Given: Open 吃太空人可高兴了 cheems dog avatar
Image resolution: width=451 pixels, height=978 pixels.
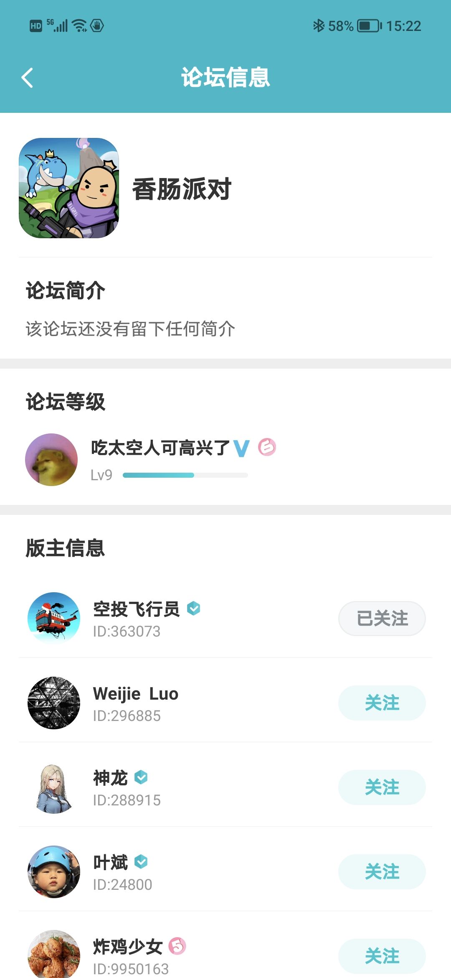Looking at the screenshot, I should point(51,460).
